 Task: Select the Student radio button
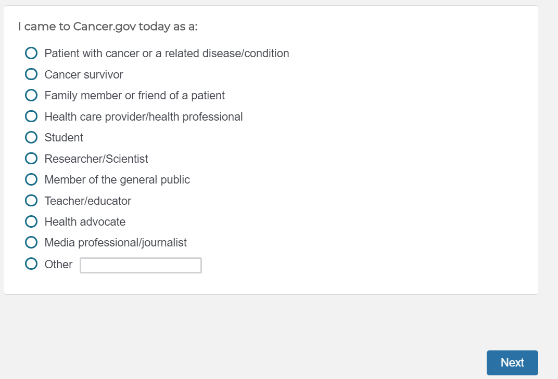[x=31, y=137]
